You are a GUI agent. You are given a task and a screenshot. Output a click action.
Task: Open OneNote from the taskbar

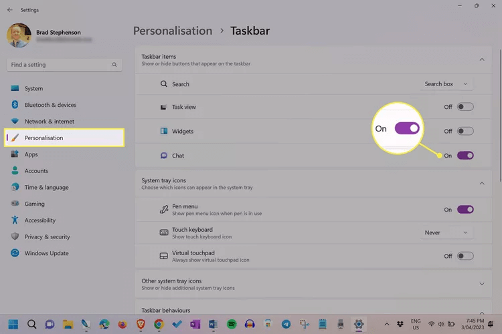pyautogui.click(x=195, y=325)
